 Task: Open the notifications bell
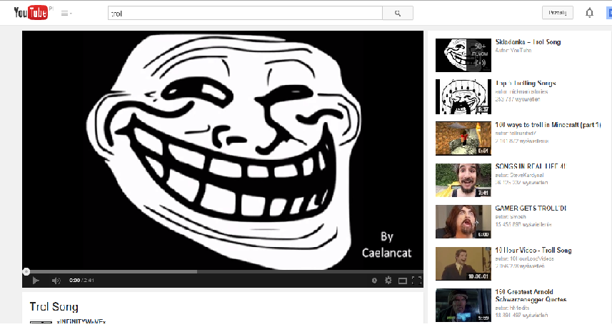pyautogui.click(x=589, y=13)
